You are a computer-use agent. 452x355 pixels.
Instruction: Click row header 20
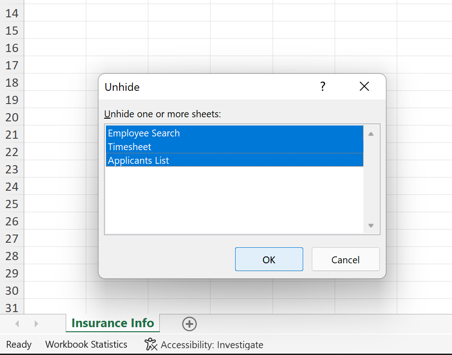[x=12, y=117]
